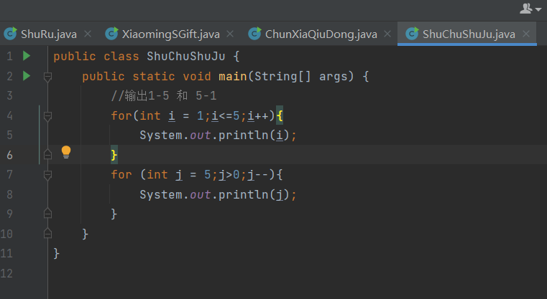Click line number 11 in the gutter
Viewport: 547px width, 299px height.
coord(6,253)
